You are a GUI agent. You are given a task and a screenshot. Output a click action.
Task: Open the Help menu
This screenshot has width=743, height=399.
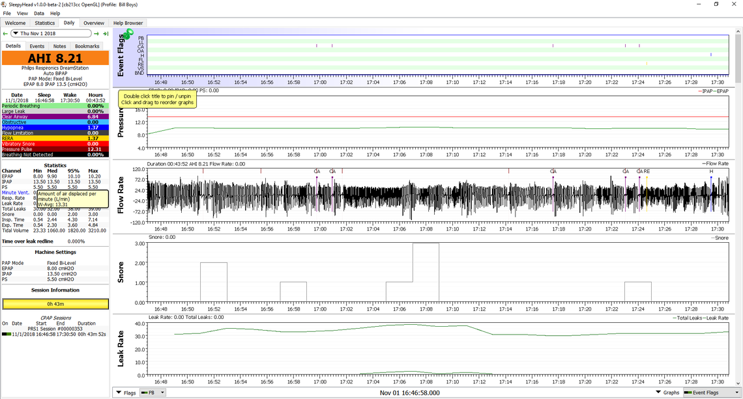(55, 13)
